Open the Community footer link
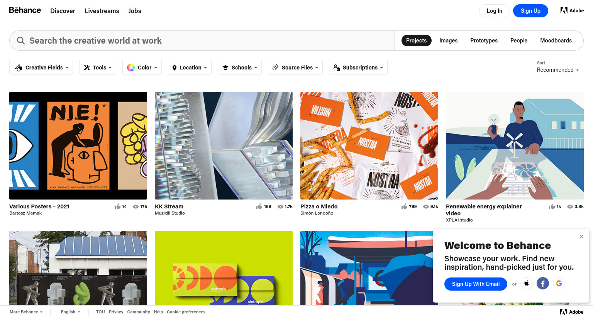Viewport: 593px width, 318px height. click(139, 312)
